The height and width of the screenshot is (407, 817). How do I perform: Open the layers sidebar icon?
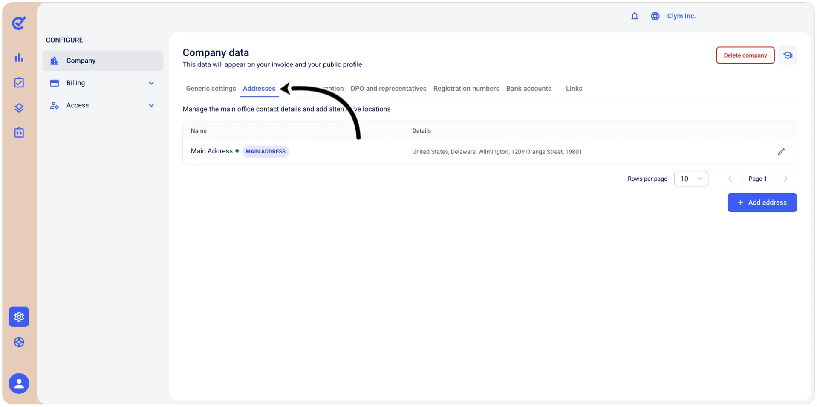[x=19, y=108]
